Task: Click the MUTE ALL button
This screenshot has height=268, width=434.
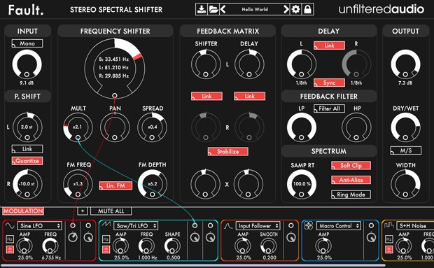Action: (111, 211)
